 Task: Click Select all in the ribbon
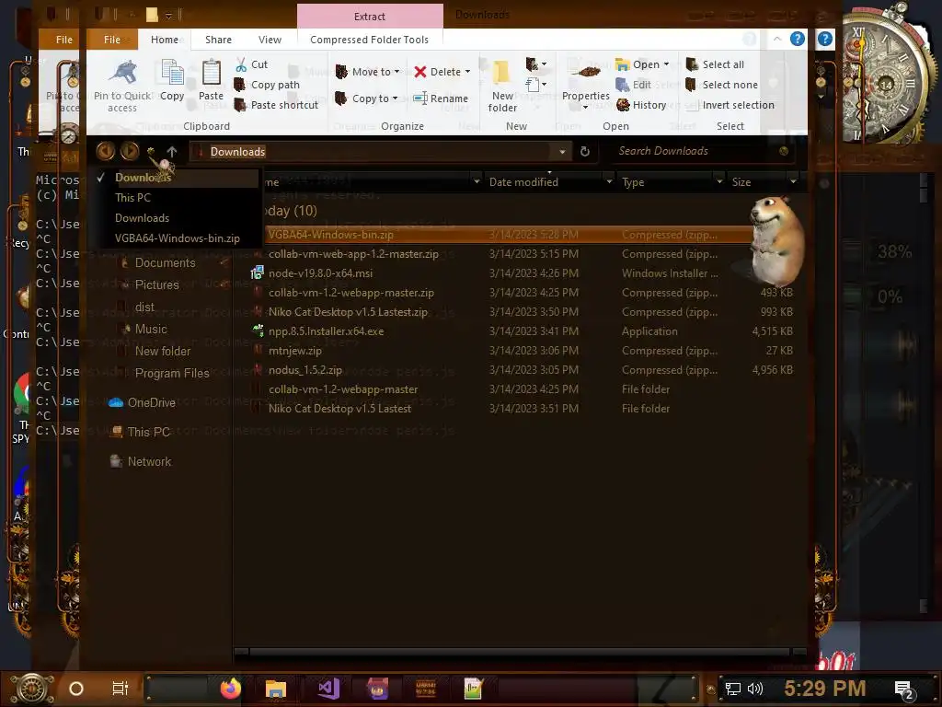715,64
